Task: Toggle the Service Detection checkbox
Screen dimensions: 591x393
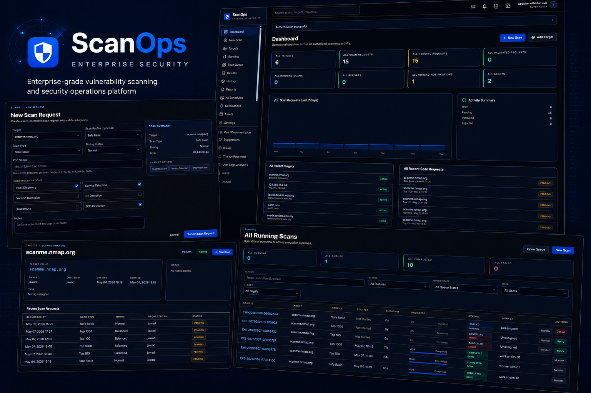Action: click(x=140, y=184)
